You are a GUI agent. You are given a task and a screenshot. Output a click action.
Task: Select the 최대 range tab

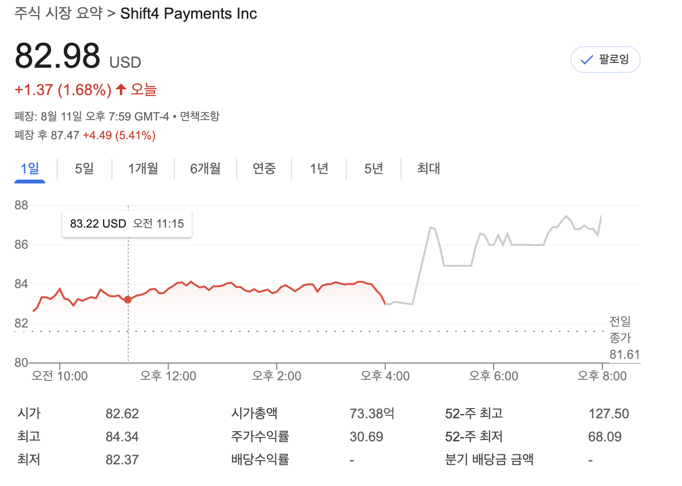tap(428, 169)
